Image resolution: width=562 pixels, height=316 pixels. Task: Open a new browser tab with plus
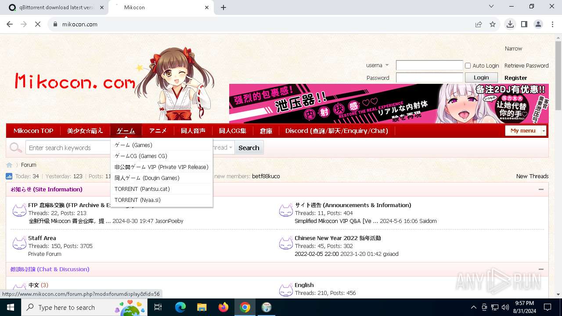[x=223, y=7]
